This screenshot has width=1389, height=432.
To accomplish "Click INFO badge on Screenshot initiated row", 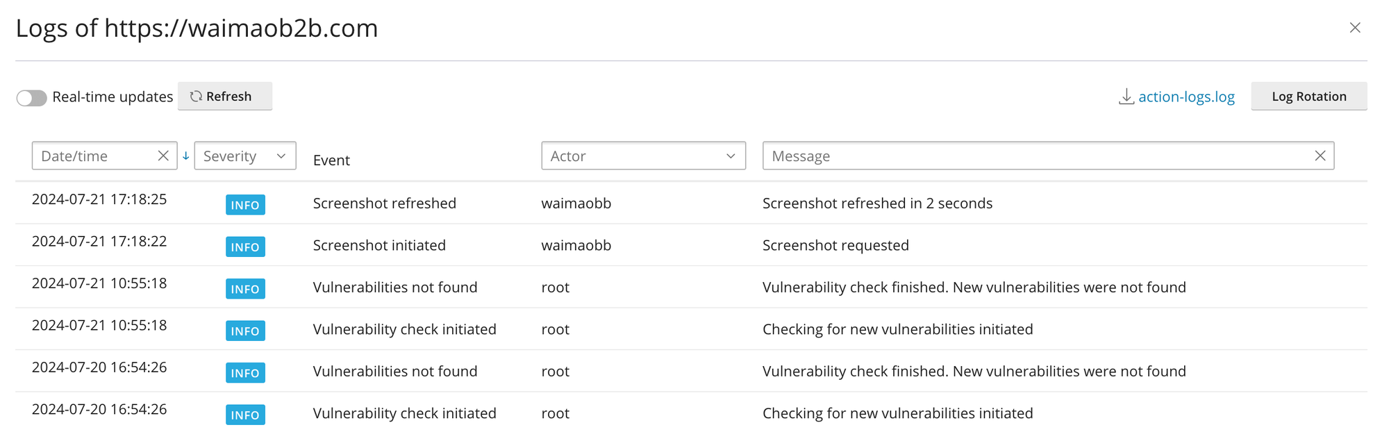I will tap(245, 247).
